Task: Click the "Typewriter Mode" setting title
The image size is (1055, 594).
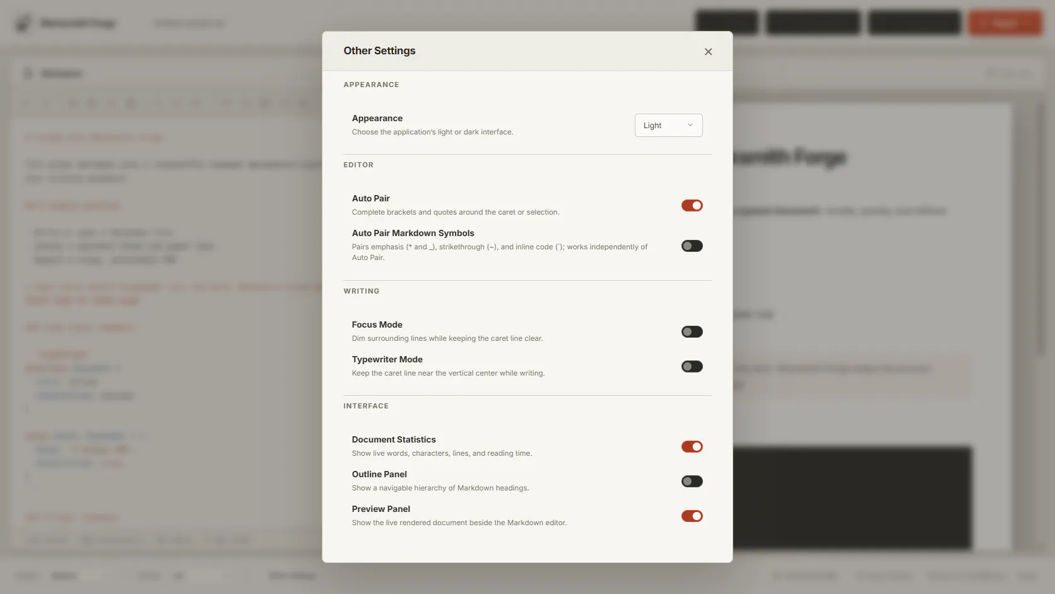Action: pos(387,359)
